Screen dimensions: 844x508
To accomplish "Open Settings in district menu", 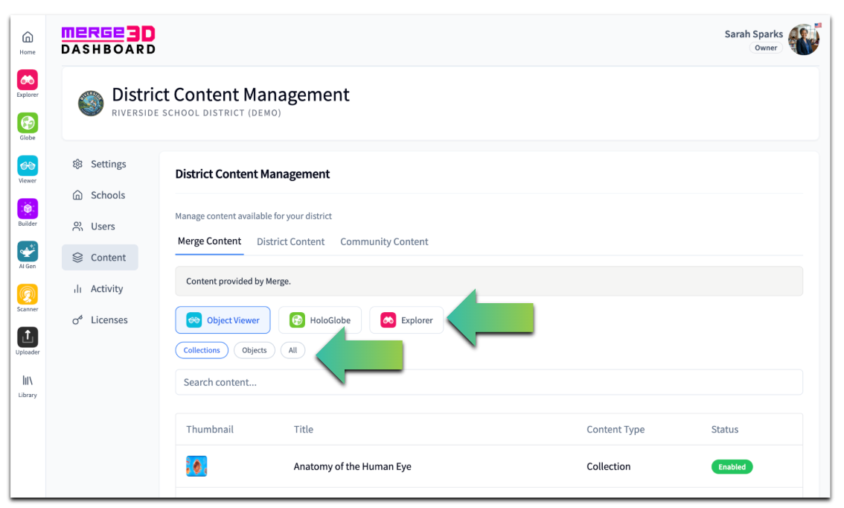I will [100, 164].
